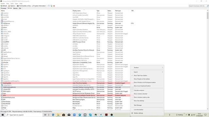Sort by the PID column header
209x117 pixels.
point(132,11)
